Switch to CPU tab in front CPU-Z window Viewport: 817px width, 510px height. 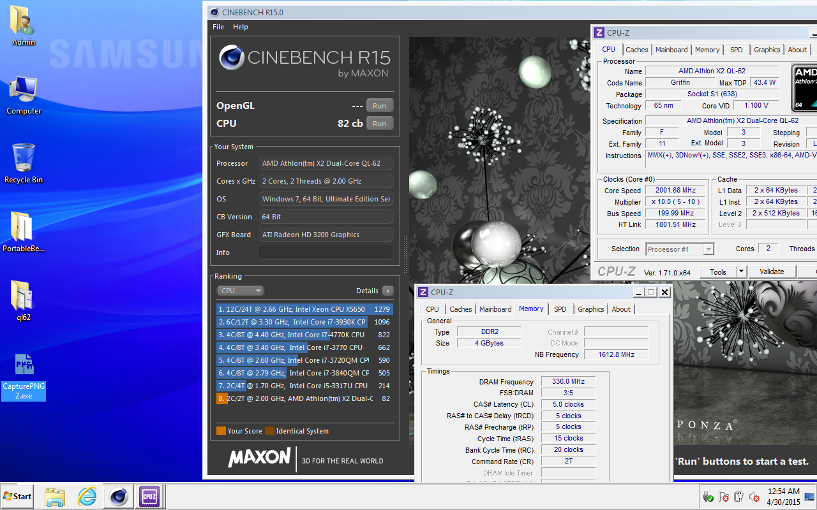433,309
